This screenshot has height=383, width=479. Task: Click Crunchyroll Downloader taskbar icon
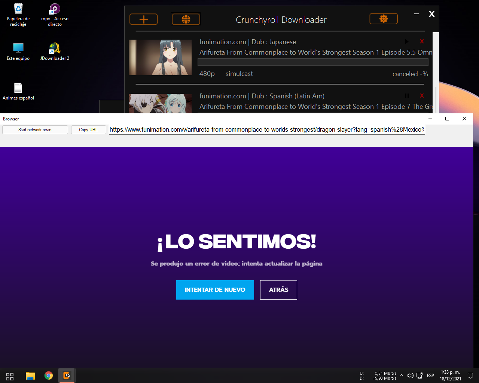click(x=67, y=376)
